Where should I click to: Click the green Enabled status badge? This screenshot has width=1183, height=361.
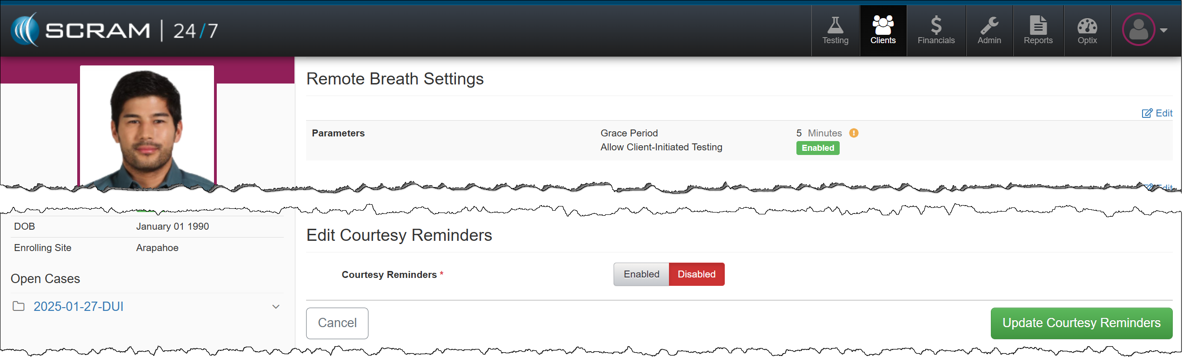817,148
